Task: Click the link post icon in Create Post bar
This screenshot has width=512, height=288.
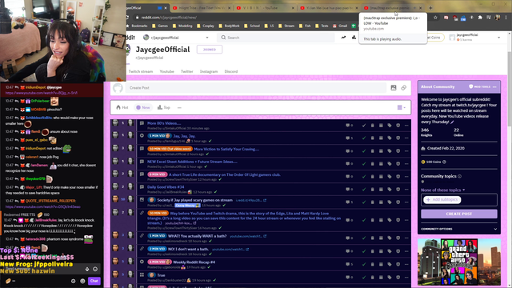Action: click(404, 88)
